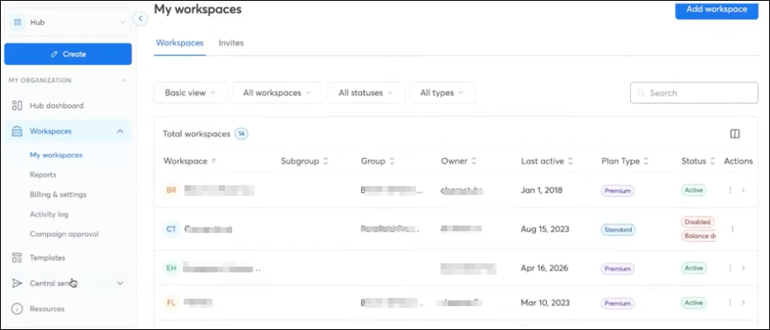
Task: Select the Central send paper-plane icon
Action: coord(16,283)
